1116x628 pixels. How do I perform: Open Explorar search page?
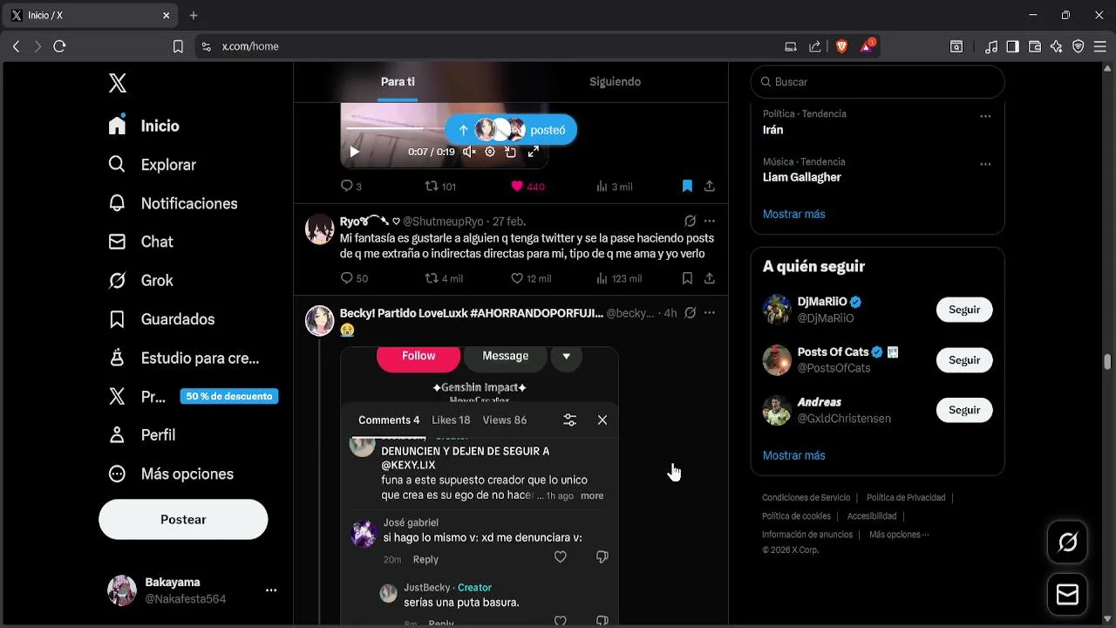click(x=152, y=164)
